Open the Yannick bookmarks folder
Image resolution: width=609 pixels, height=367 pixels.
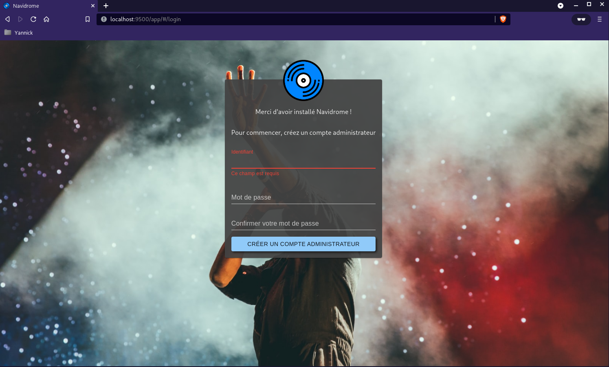point(19,33)
